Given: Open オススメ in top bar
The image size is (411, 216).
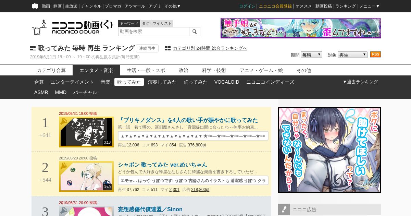Looking at the screenshot, I should point(304,6).
